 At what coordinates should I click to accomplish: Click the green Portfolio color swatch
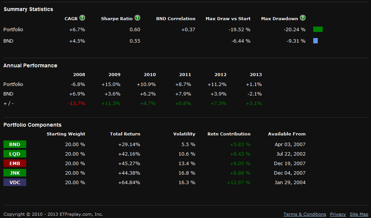[318, 29]
